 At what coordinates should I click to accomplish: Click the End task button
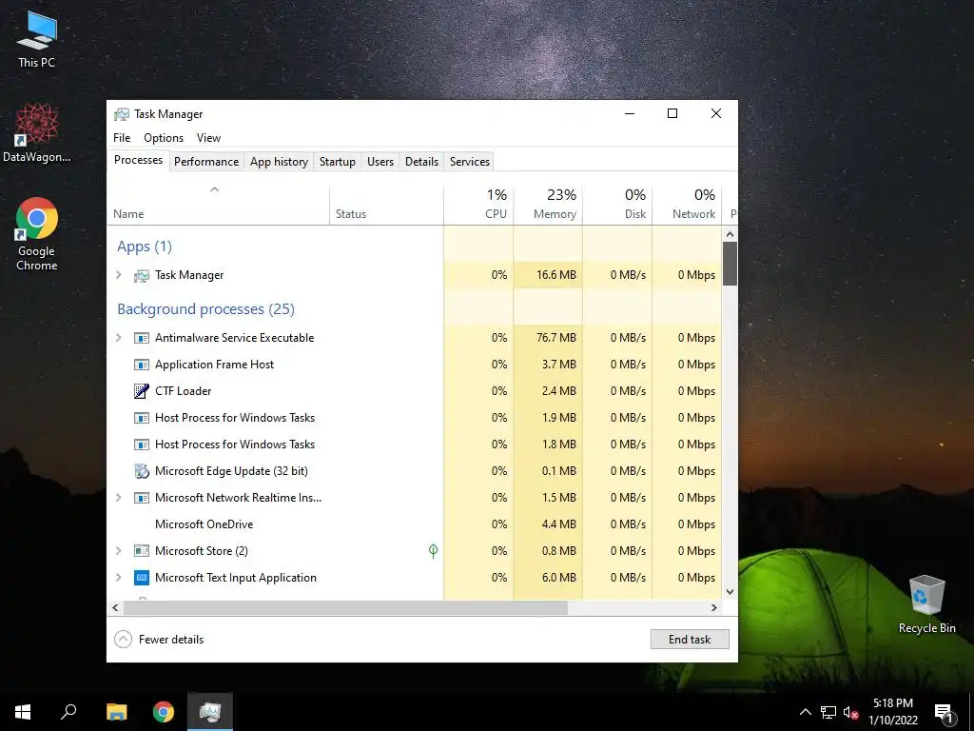click(690, 639)
